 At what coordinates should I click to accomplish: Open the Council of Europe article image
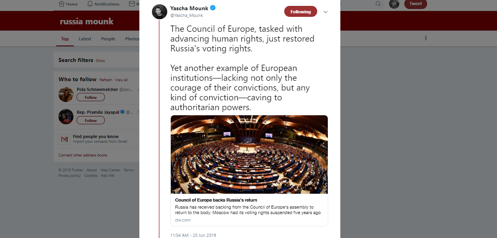pyautogui.click(x=249, y=154)
